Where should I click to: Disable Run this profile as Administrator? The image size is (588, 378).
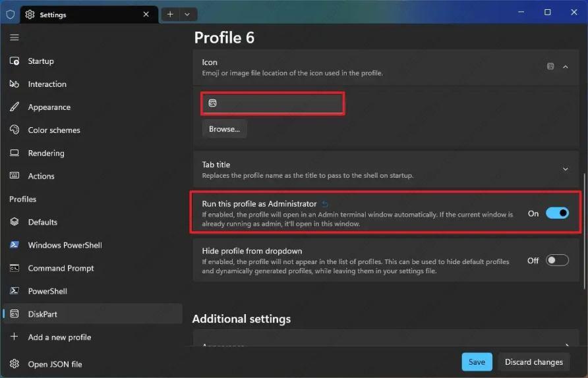[x=557, y=213]
